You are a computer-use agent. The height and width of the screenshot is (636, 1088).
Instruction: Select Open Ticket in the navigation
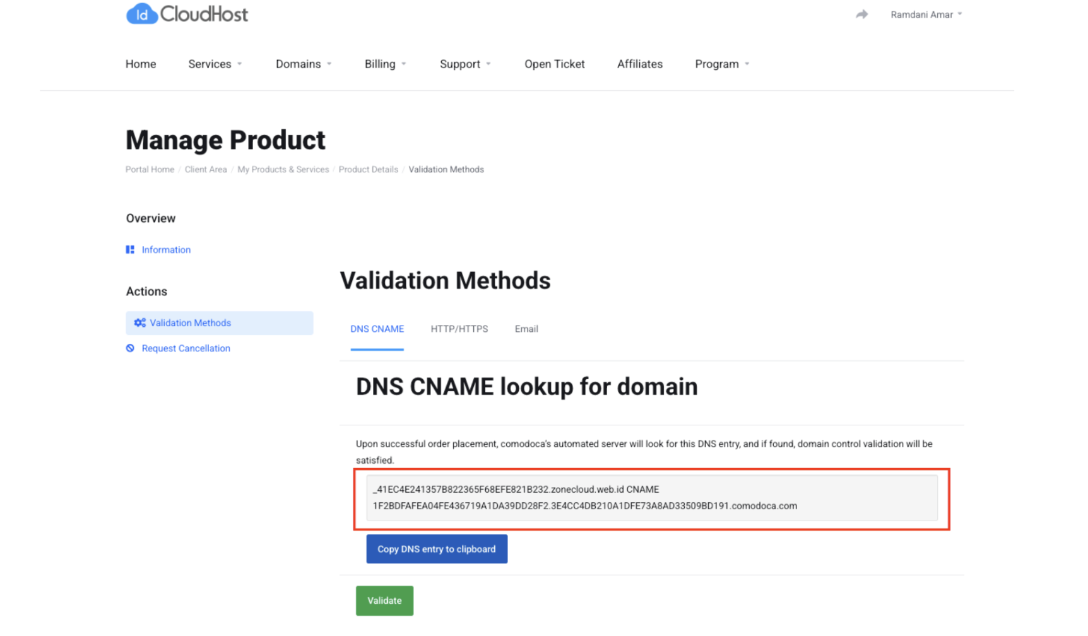coord(554,64)
